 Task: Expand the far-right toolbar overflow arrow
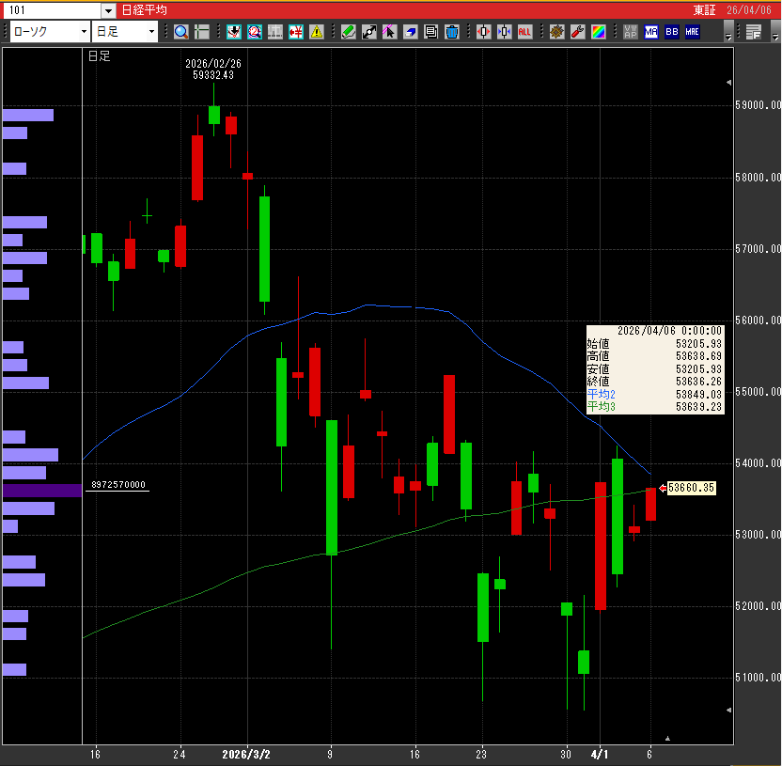[x=775, y=31]
